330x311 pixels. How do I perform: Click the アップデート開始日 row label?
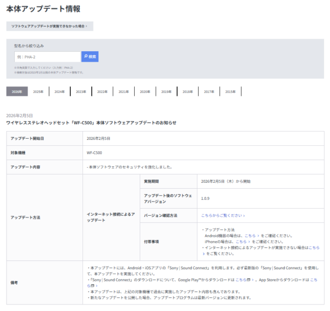point(27,138)
